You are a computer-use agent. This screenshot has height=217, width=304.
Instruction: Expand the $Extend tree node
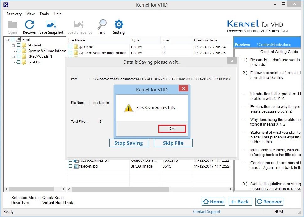point(13,46)
